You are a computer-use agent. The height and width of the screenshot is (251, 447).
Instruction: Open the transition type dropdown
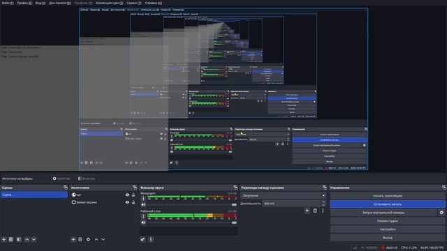[283, 195]
